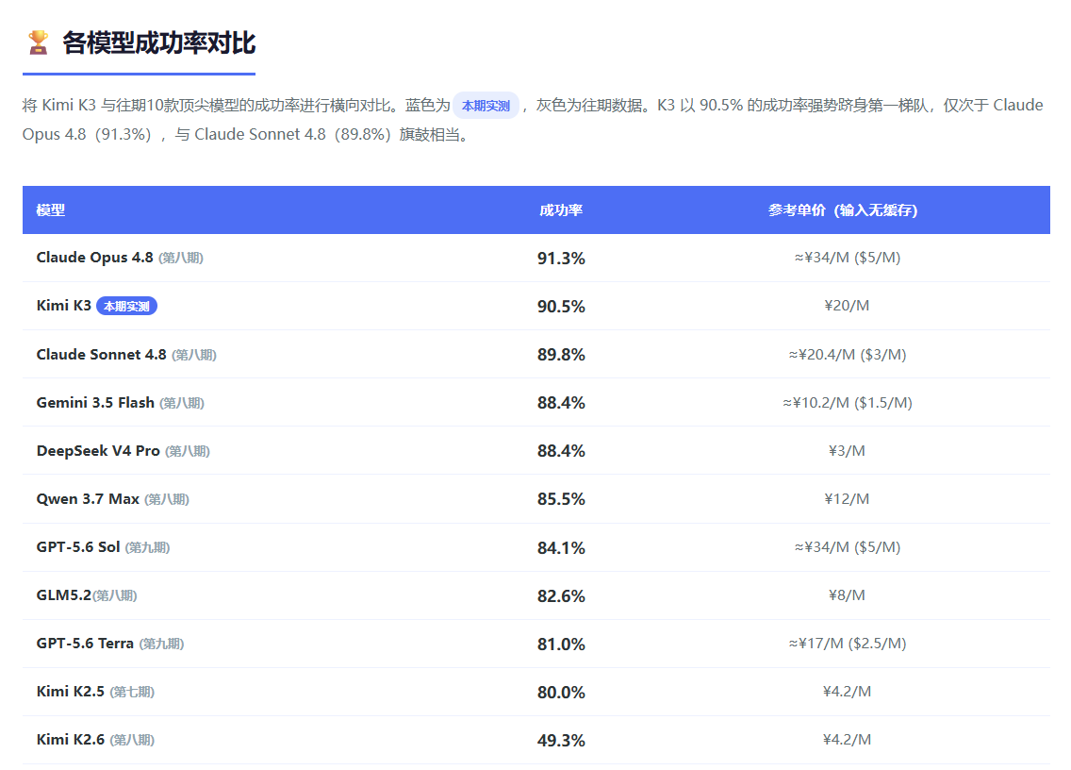
Task: Click the ¥3/M price for DeepSeek
Action: [847, 451]
